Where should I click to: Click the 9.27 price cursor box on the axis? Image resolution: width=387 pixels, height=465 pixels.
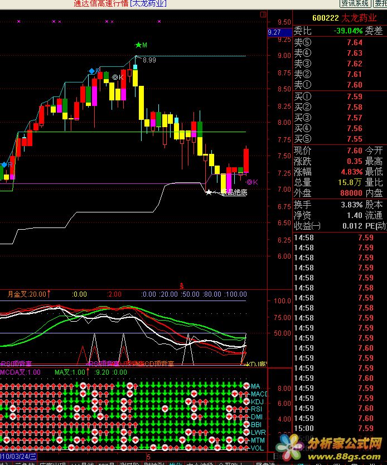(279, 32)
